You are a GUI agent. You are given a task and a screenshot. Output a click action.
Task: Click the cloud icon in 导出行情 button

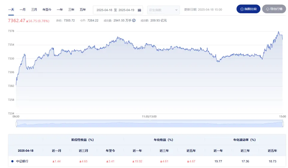[268, 9]
